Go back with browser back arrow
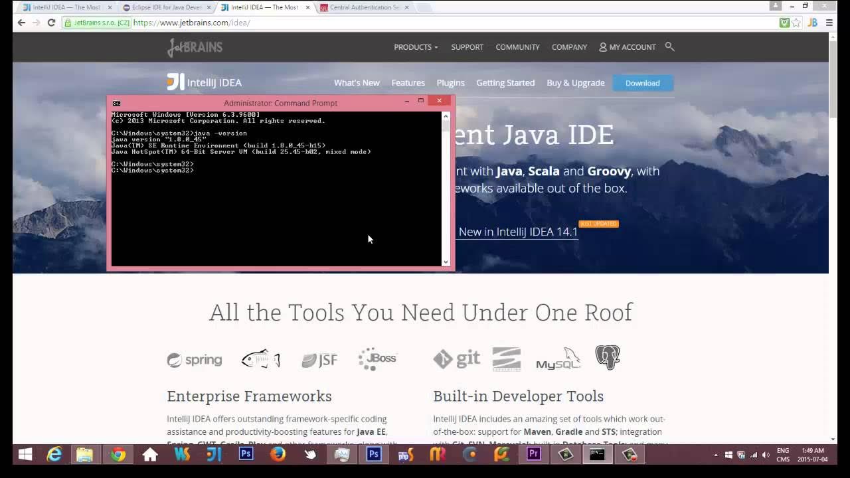Viewport: 850px width, 478px height. tap(21, 23)
